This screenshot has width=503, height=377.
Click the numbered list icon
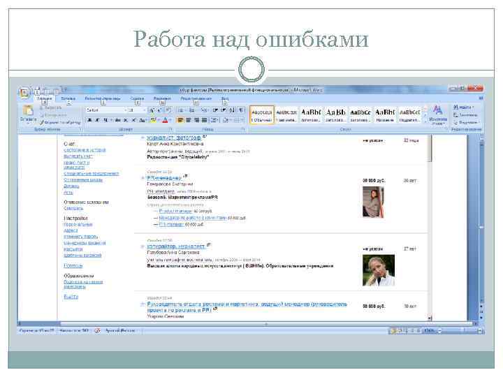pyautogui.click(x=192, y=110)
